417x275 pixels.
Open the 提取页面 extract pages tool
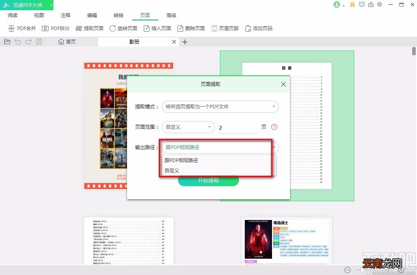pos(89,29)
